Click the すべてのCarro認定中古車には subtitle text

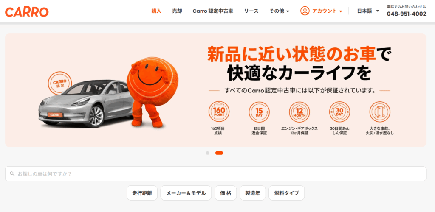(x=299, y=90)
